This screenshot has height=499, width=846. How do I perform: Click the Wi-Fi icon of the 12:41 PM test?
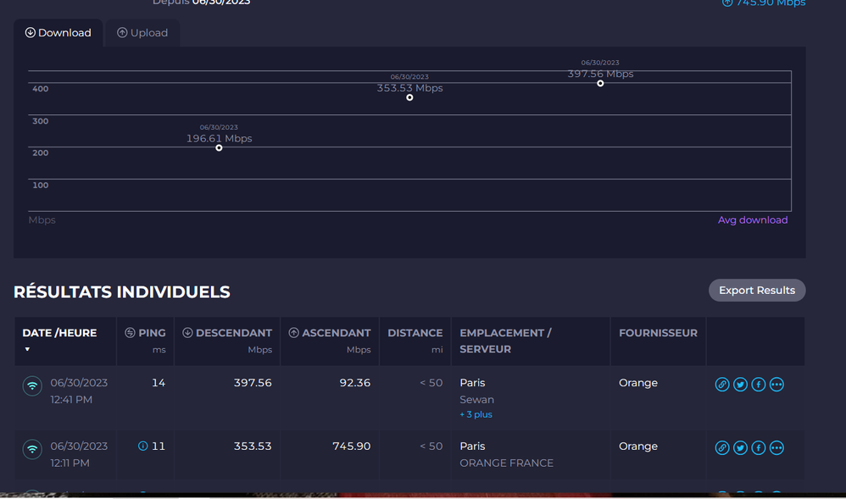(32, 386)
